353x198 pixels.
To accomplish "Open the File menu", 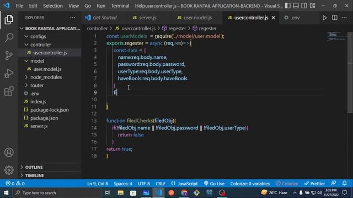I will [19, 6].
